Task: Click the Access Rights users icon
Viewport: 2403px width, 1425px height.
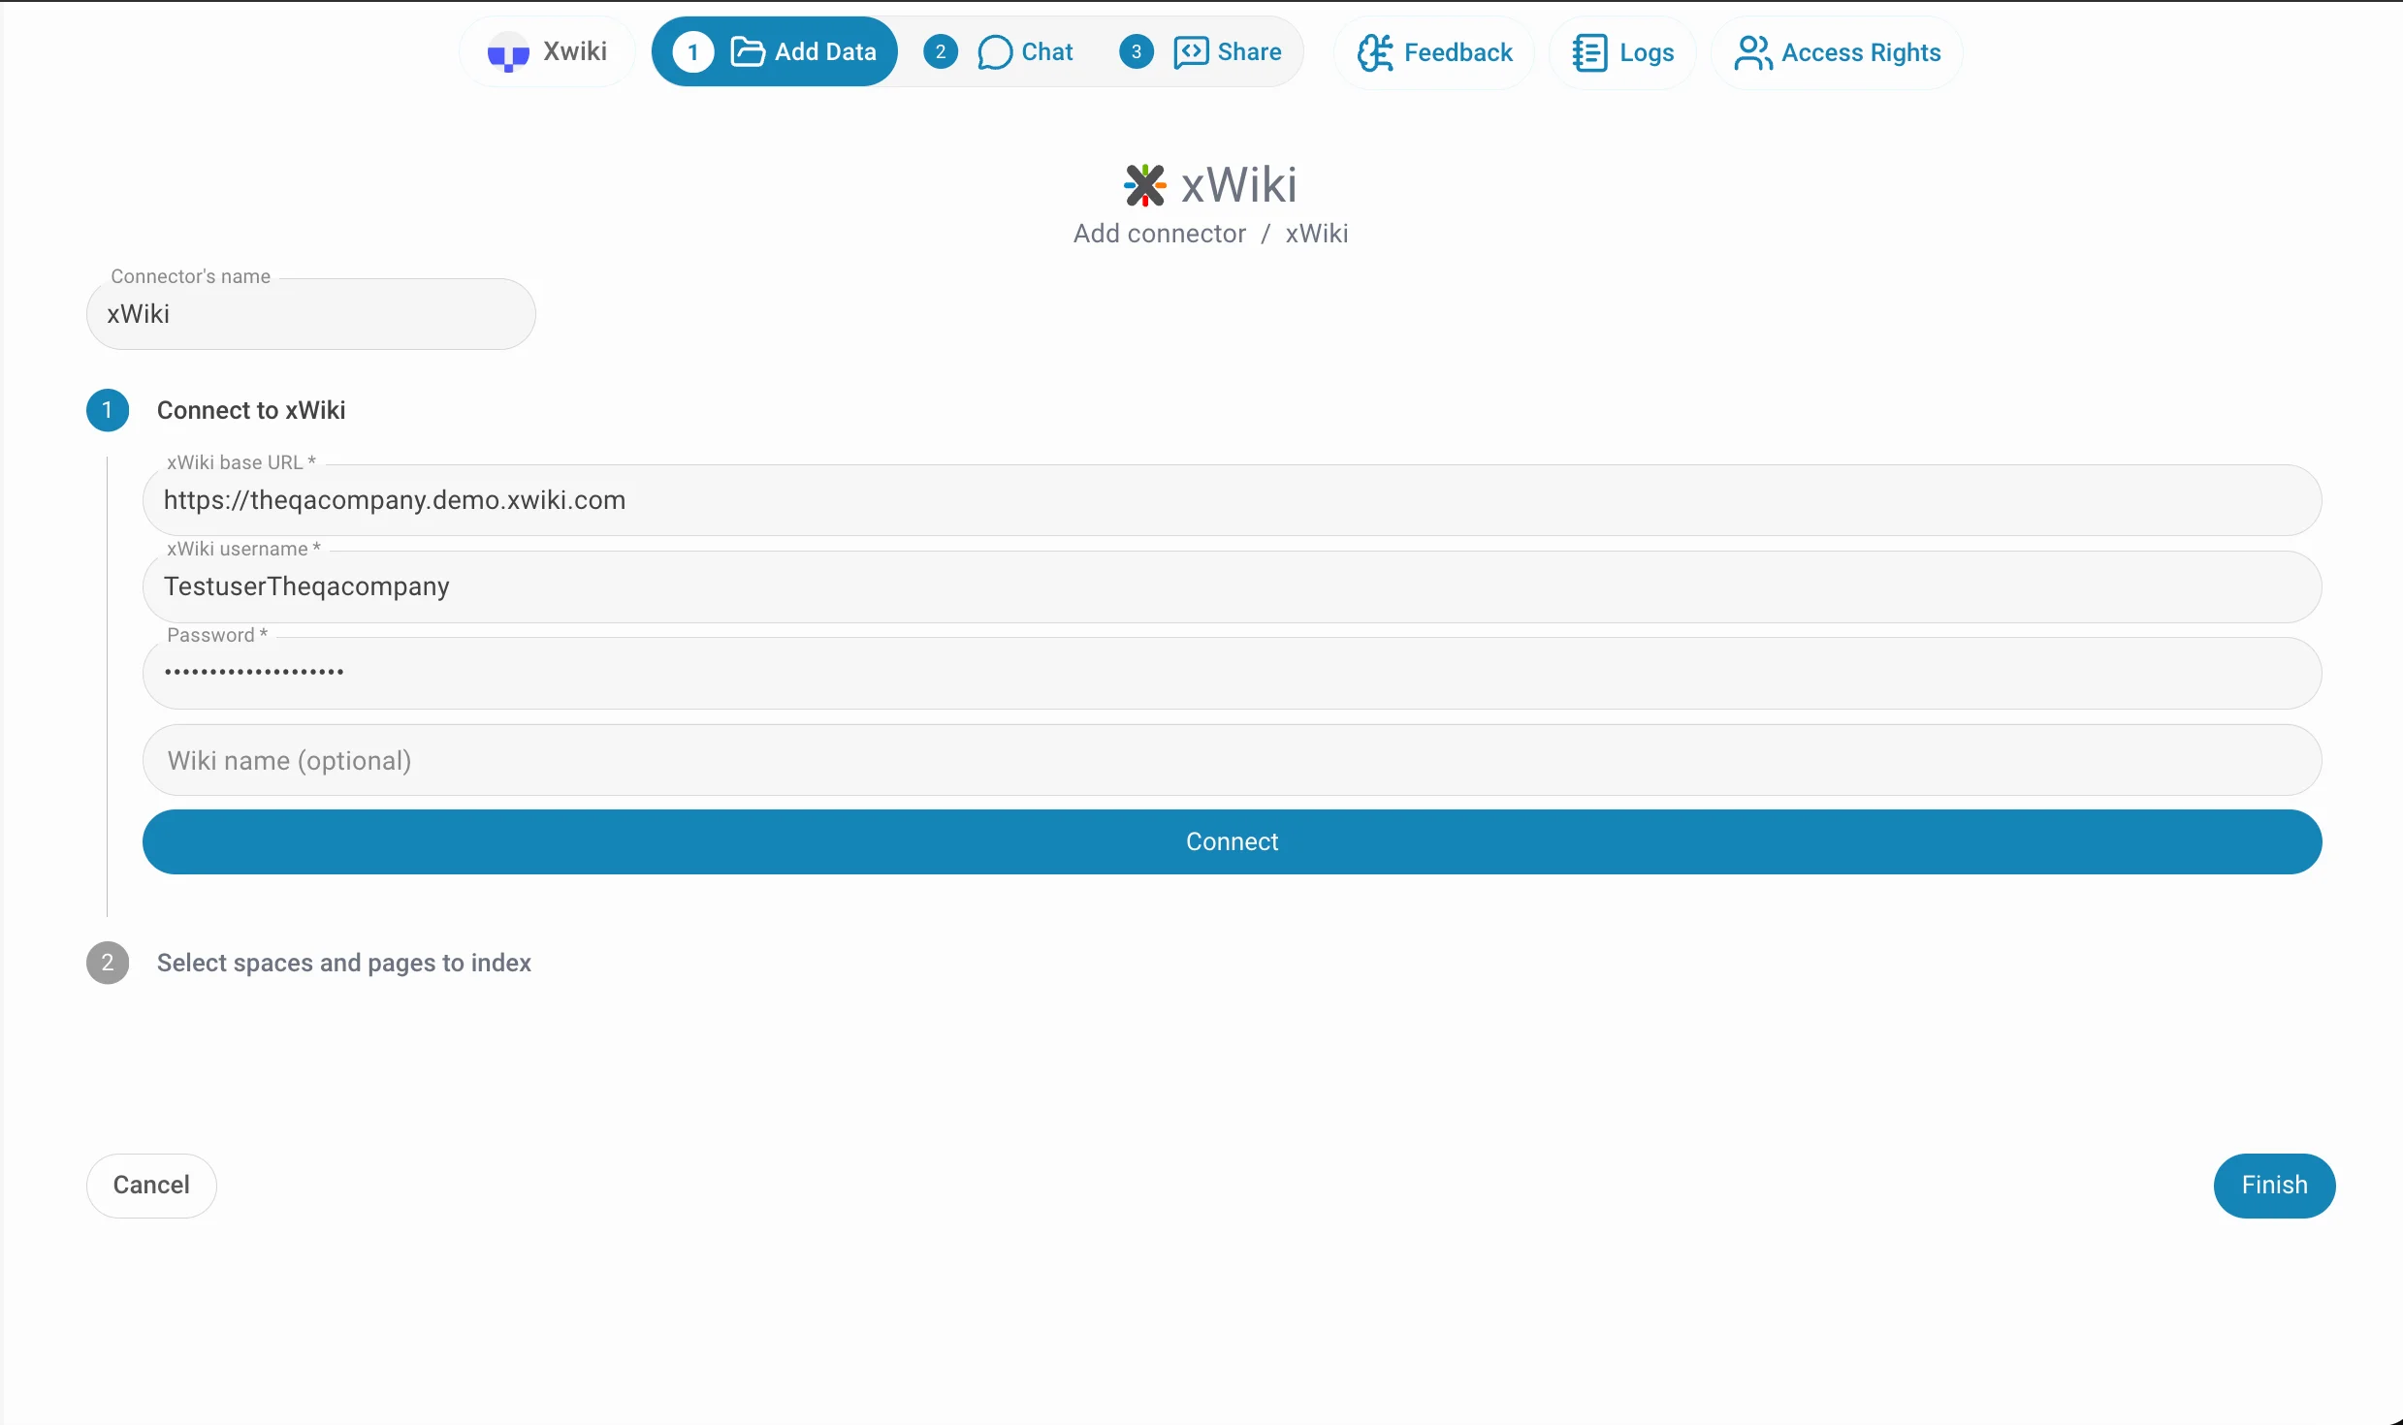Action: tap(1753, 52)
